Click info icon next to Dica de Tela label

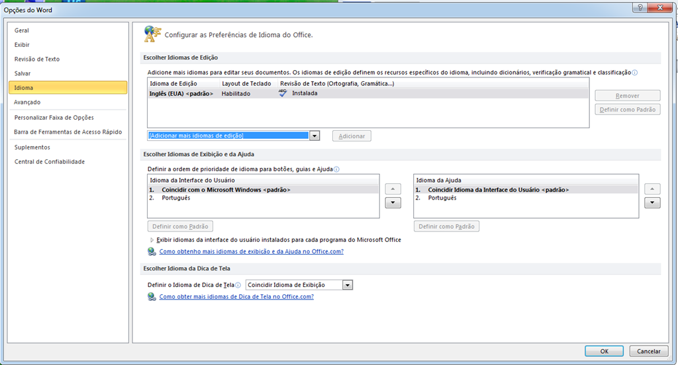pyautogui.click(x=238, y=285)
